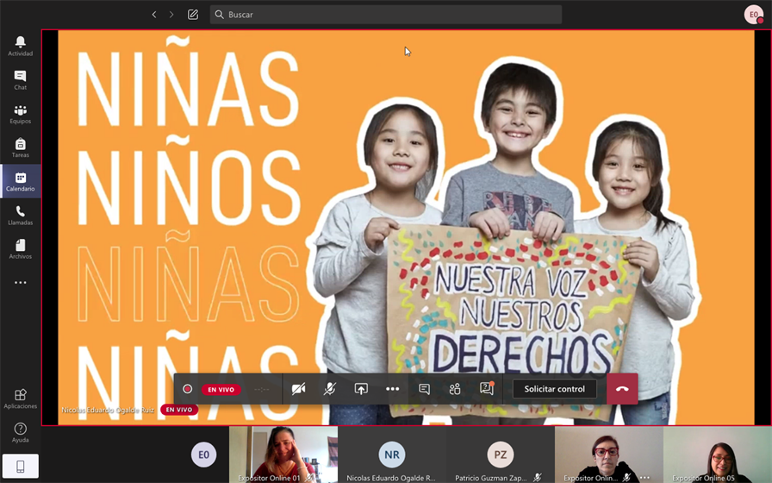Toggle the microphone mute button
Viewport: 772px width, 483px height.
pyautogui.click(x=330, y=389)
